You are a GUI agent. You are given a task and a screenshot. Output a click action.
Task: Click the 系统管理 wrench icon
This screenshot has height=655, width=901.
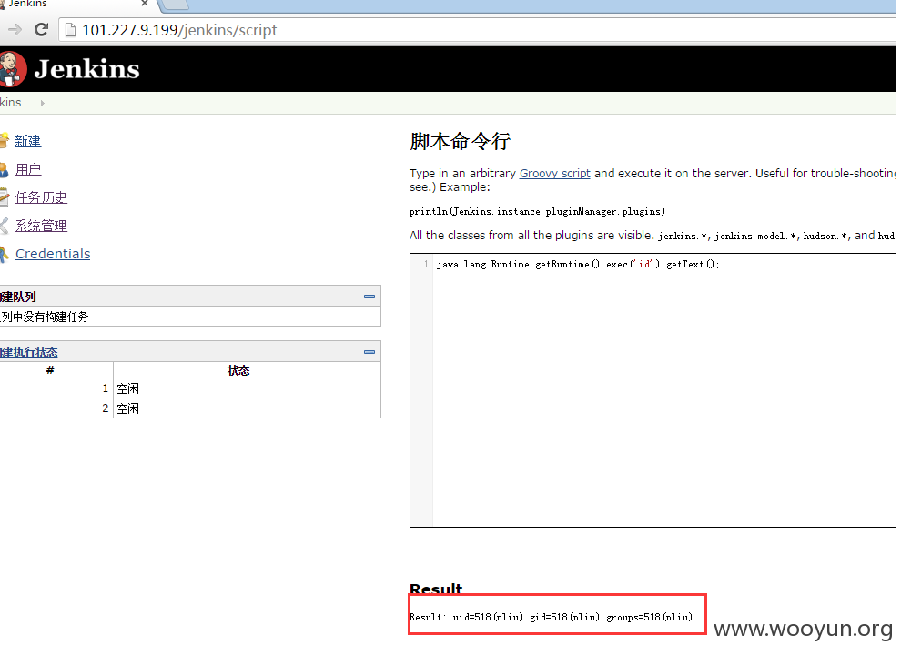pyautogui.click(x=4, y=226)
